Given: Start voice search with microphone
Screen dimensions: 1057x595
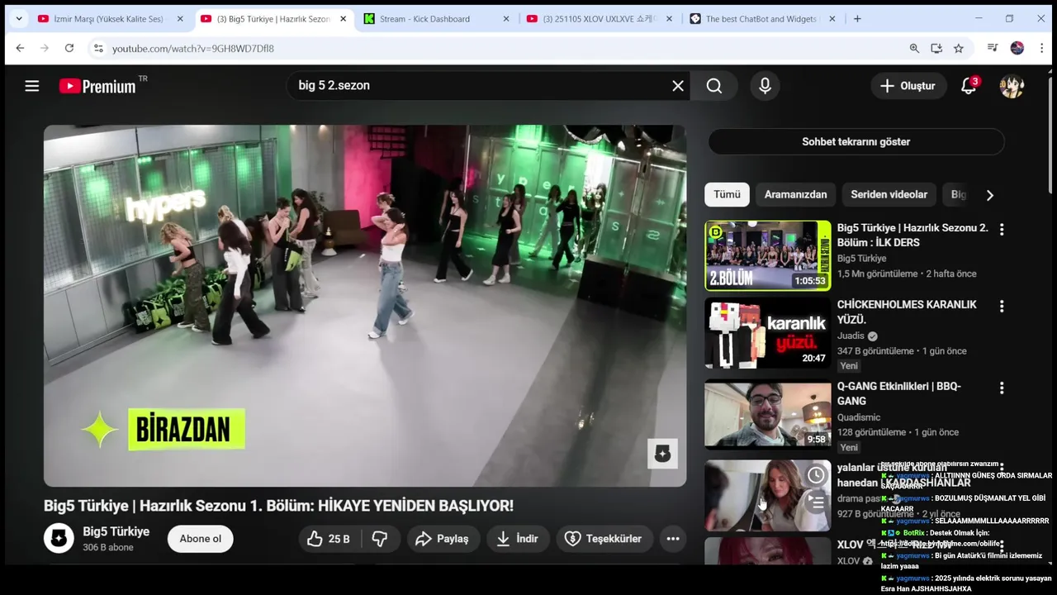Looking at the screenshot, I should click(x=765, y=86).
